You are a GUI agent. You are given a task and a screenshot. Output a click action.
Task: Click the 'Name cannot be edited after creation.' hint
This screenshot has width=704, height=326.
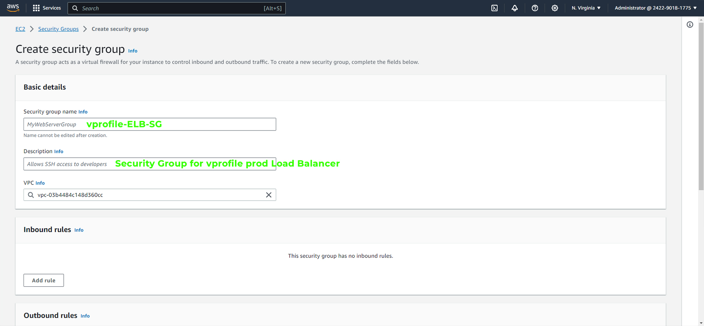tap(65, 135)
